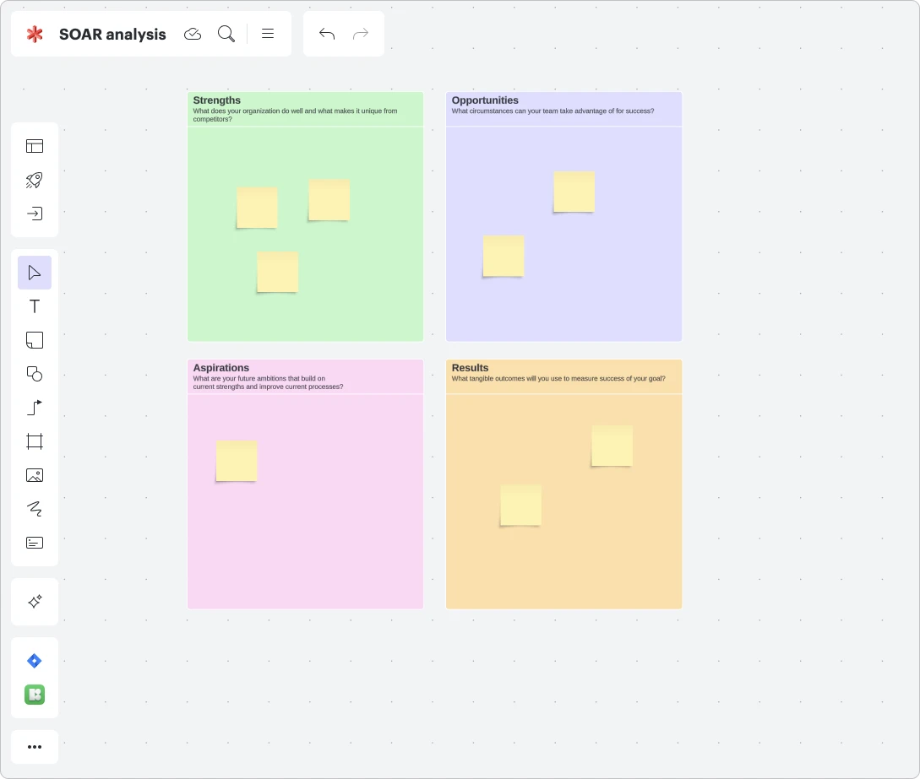
Task: Expand more tools with ellipsis button
Action: tap(35, 747)
